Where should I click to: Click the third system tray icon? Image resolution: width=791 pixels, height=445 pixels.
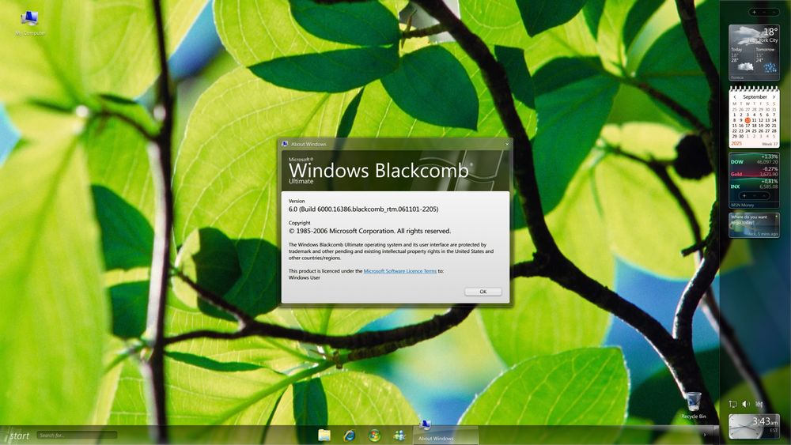tap(759, 404)
